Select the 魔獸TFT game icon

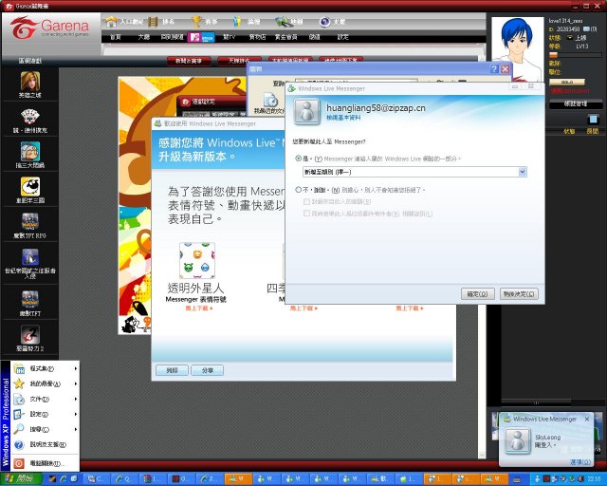coord(29,300)
